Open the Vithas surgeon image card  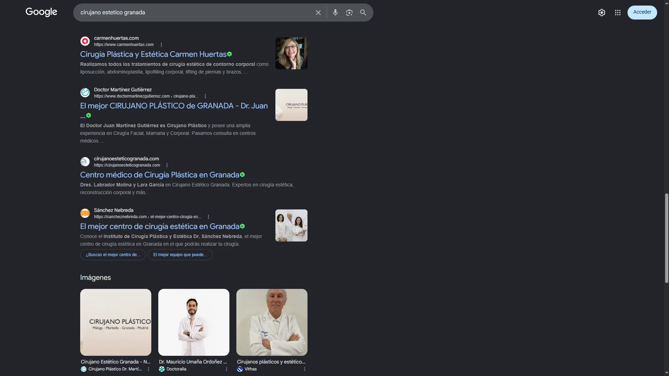(272, 322)
